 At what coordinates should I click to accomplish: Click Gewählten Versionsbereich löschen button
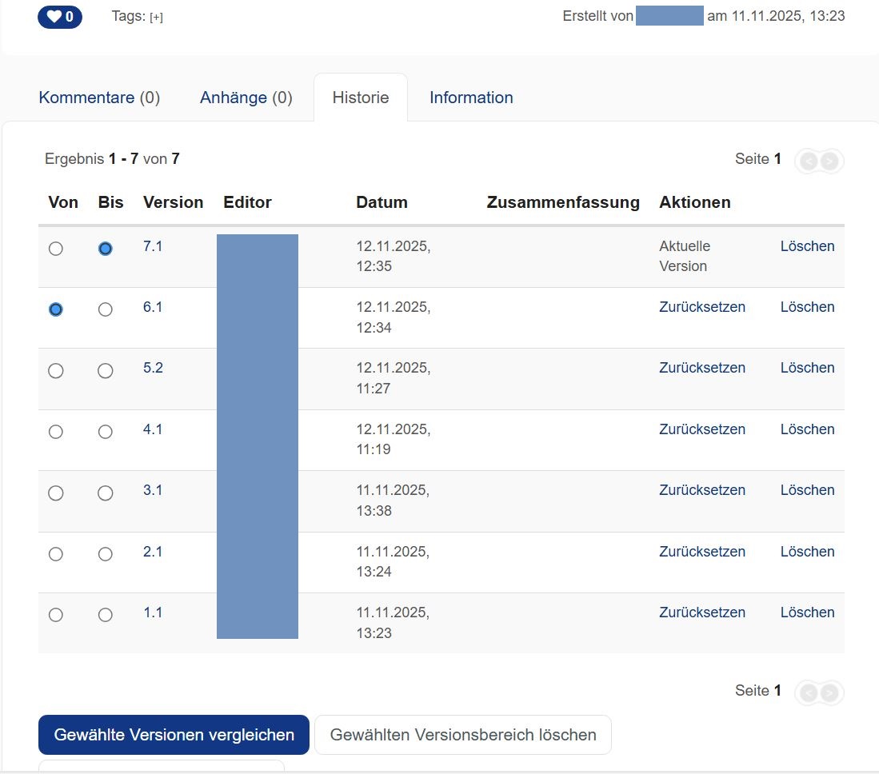pos(463,735)
